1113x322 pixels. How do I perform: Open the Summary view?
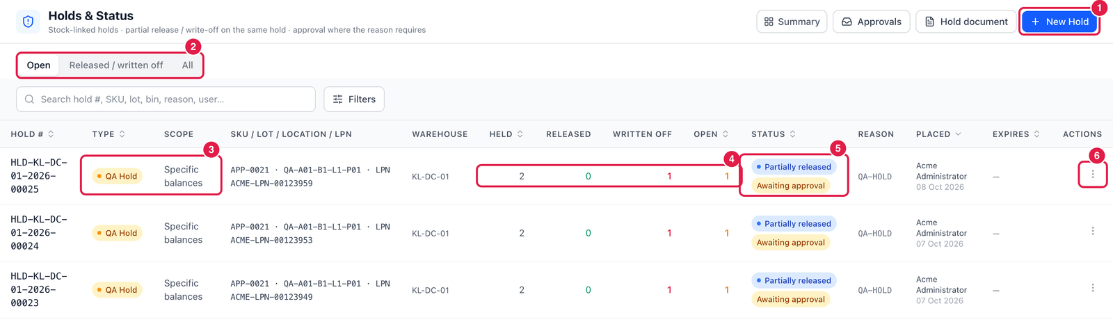[792, 22]
